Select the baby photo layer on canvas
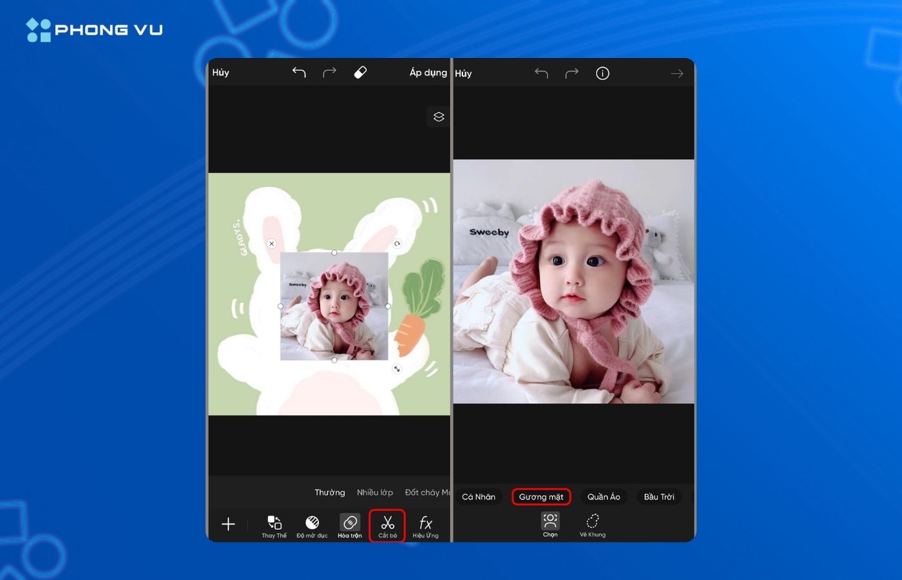The width and height of the screenshot is (902, 580). coord(334,306)
